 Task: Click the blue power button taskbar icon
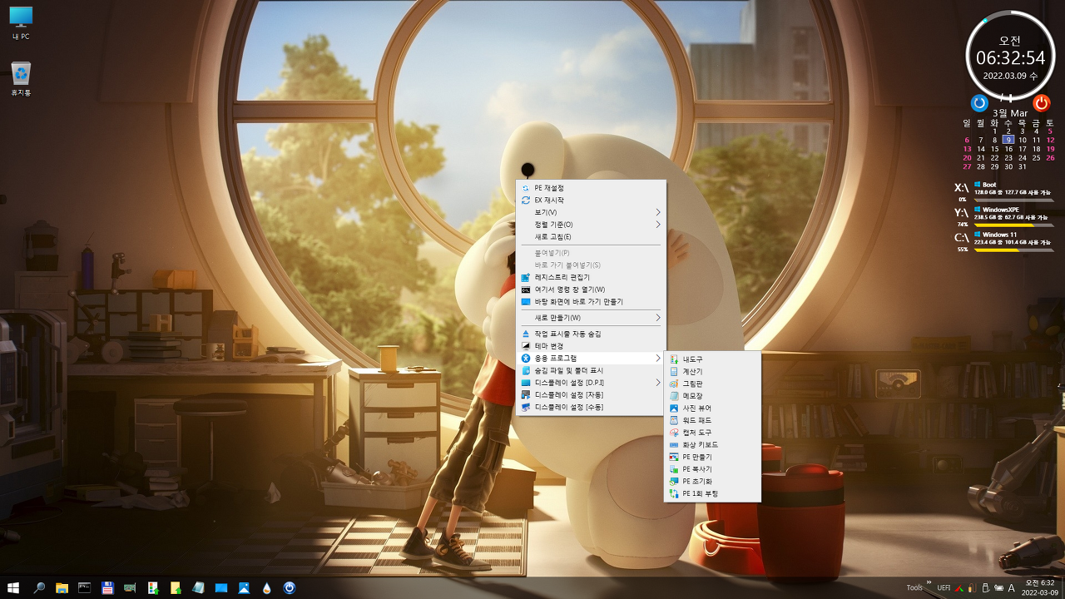[290, 587]
